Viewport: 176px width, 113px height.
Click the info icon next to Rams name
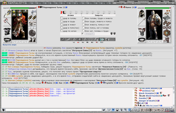[x=136, y=7]
